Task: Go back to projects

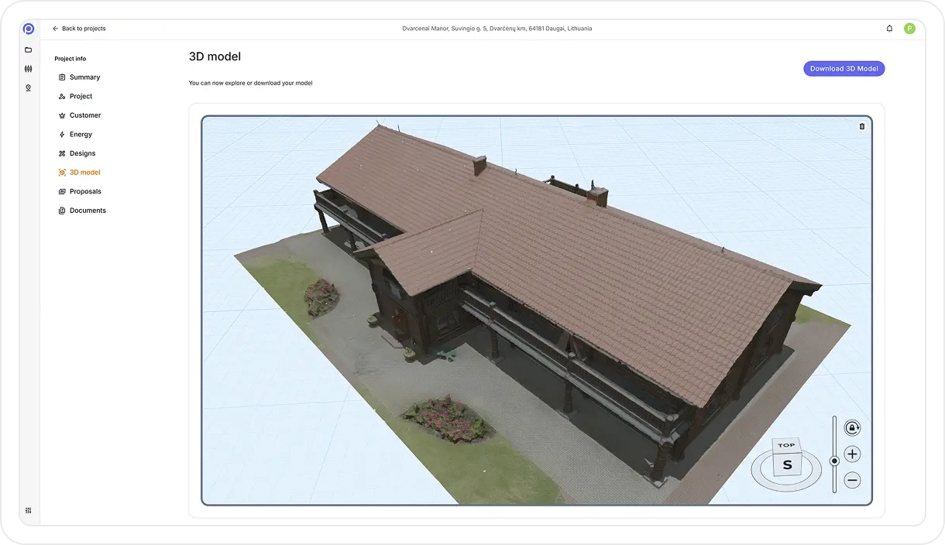Action: point(79,29)
